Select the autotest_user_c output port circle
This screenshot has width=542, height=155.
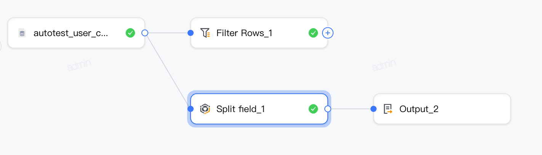tap(145, 33)
